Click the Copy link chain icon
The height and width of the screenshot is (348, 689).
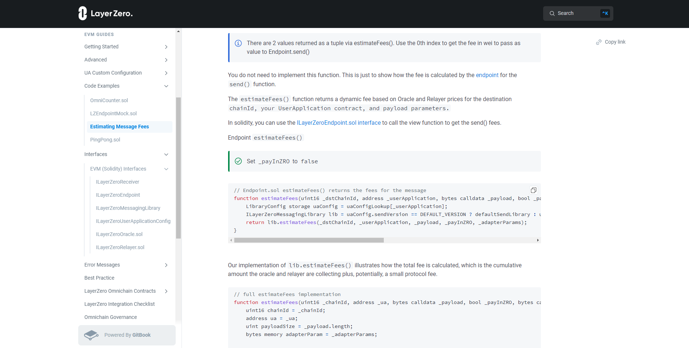pyautogui.click(x=599, y=42)
